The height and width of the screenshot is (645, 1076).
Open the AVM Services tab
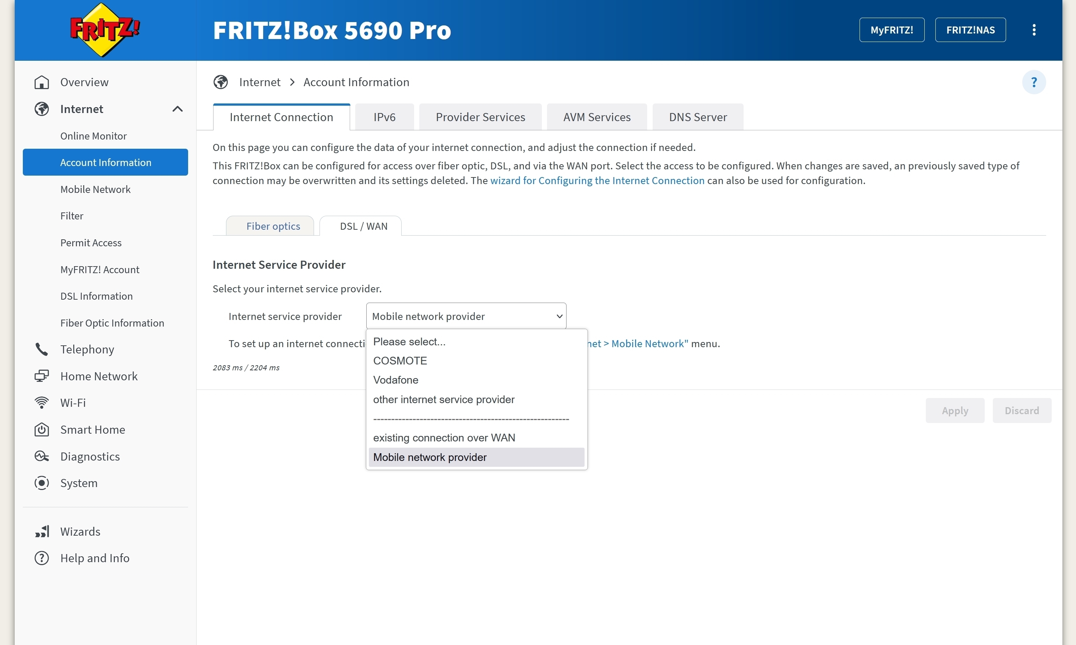coord(597,117)
